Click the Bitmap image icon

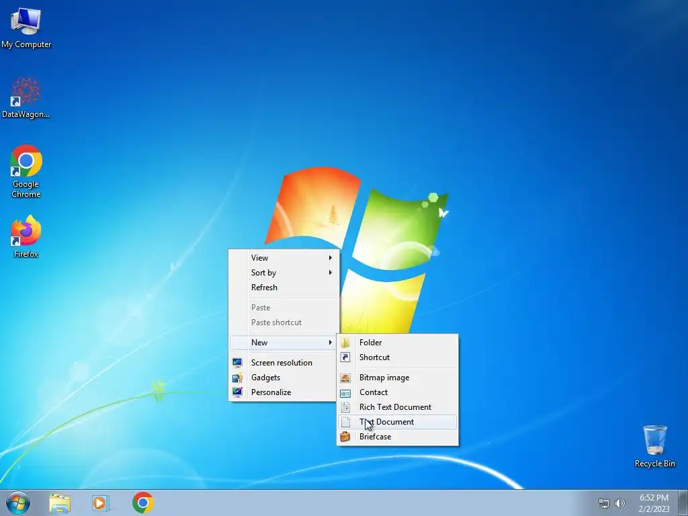click(345, 378)
